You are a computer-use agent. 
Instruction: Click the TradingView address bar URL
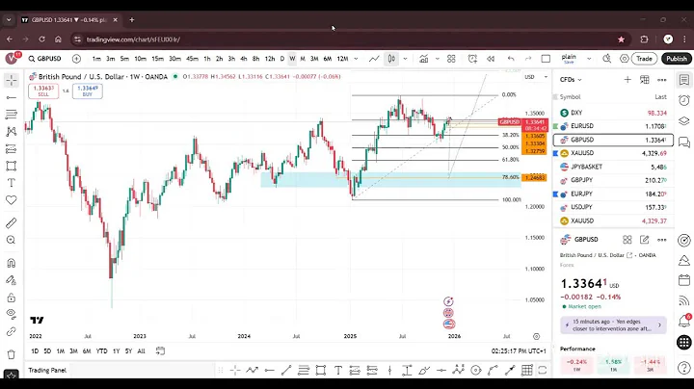[x=133, y=39]
